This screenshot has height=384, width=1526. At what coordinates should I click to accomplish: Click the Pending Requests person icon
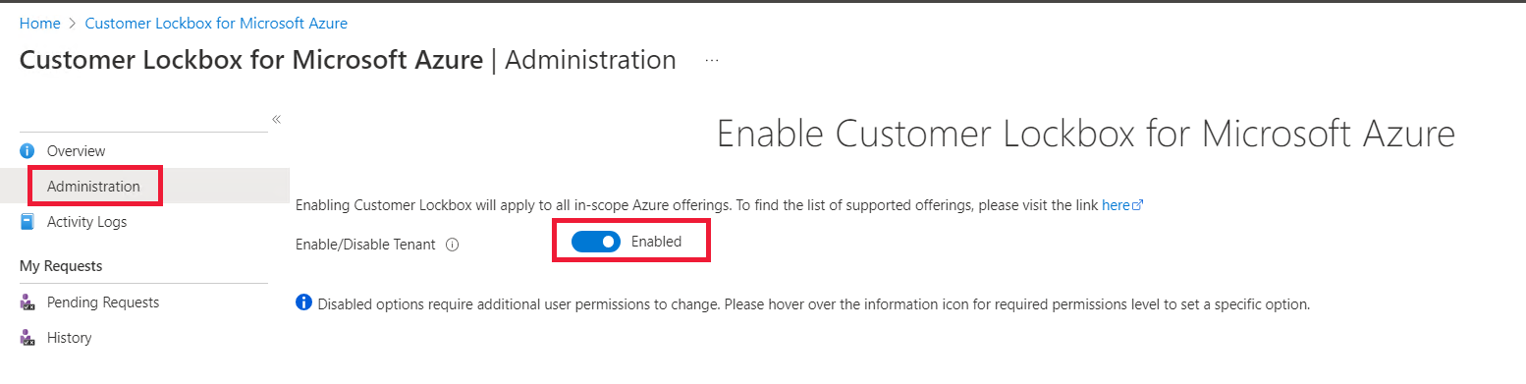(27, 302)
